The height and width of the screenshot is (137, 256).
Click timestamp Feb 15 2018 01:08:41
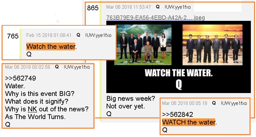pyautogui.click(x=49, y=35)
